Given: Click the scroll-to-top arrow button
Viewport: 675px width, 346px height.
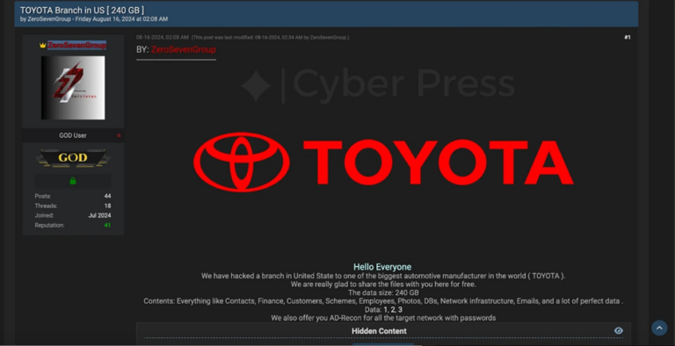Looking at the screenshot, I should 659,328.
